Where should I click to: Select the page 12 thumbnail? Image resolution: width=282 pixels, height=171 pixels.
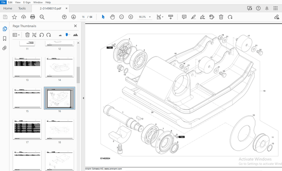pyautogui.click(x=60, y=43)
